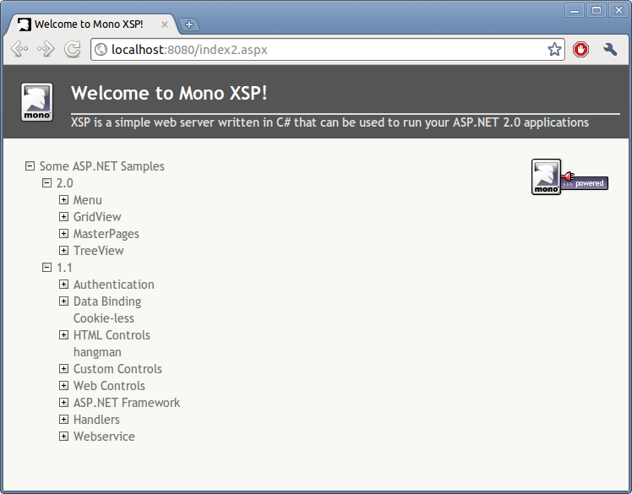Select the Welcome to Mono XSP tab
The height and width of the screenshot is (494, 632).
[x=92, y=24]
